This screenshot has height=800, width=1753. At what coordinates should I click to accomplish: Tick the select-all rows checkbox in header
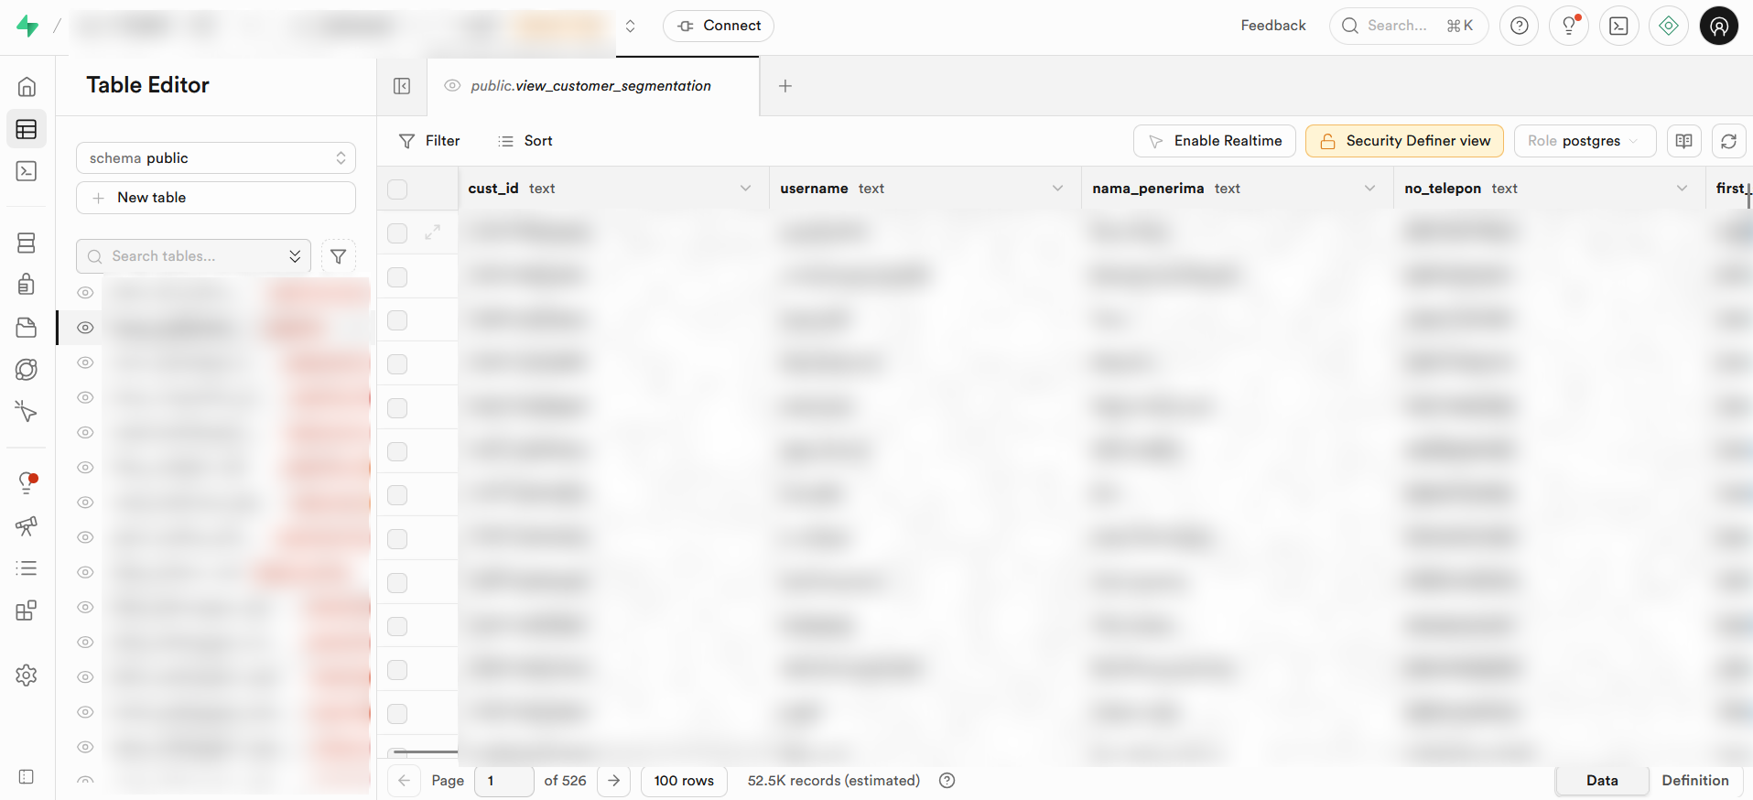397,189
